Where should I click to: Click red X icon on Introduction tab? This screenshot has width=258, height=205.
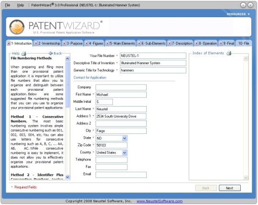(x=9, y=43)
